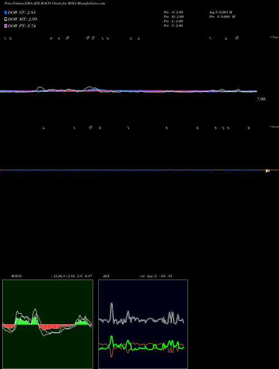Select the 'DOW ST: 2.83' legend text
Viewport: 279px width, 369px height.
tap(22, 12)
